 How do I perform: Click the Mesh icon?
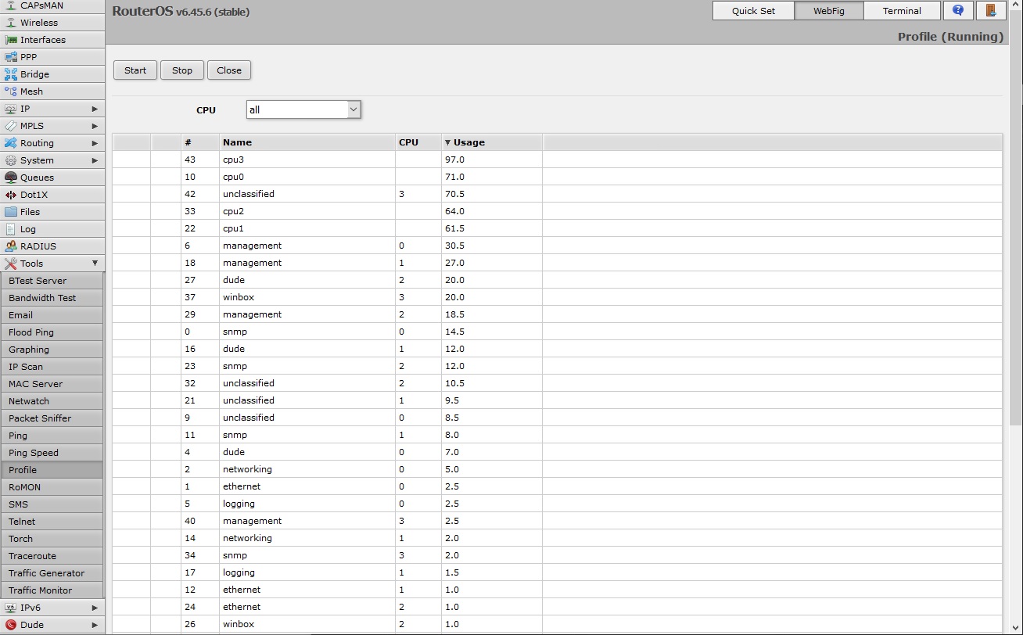(11, 91)
